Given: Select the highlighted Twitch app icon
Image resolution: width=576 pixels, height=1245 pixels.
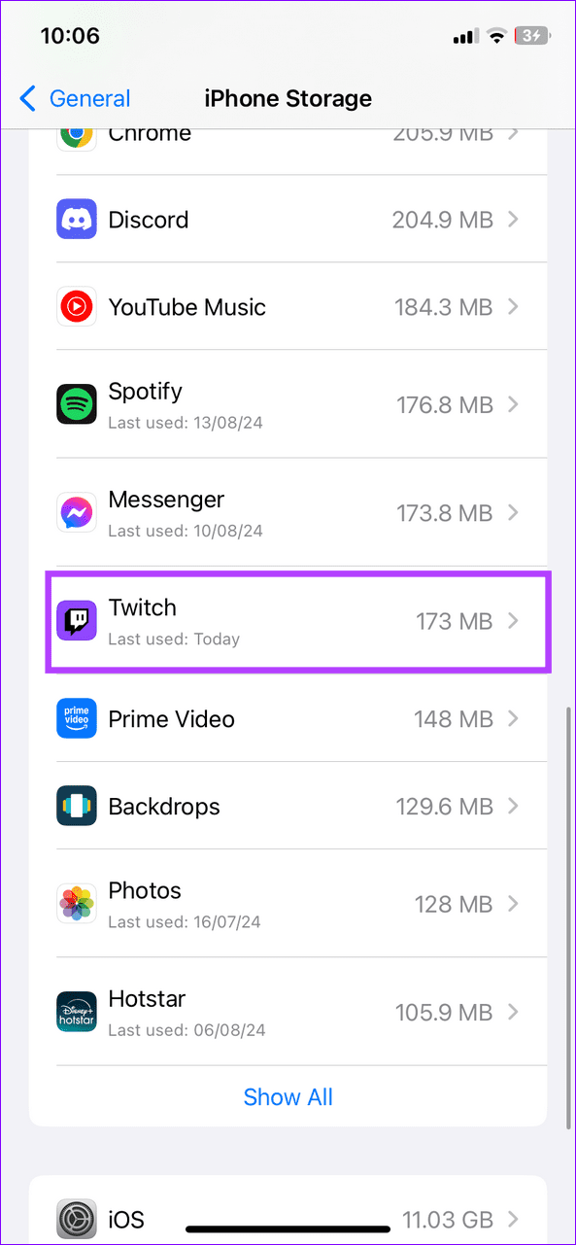Looking at the screenshot, I should (77, 620).
